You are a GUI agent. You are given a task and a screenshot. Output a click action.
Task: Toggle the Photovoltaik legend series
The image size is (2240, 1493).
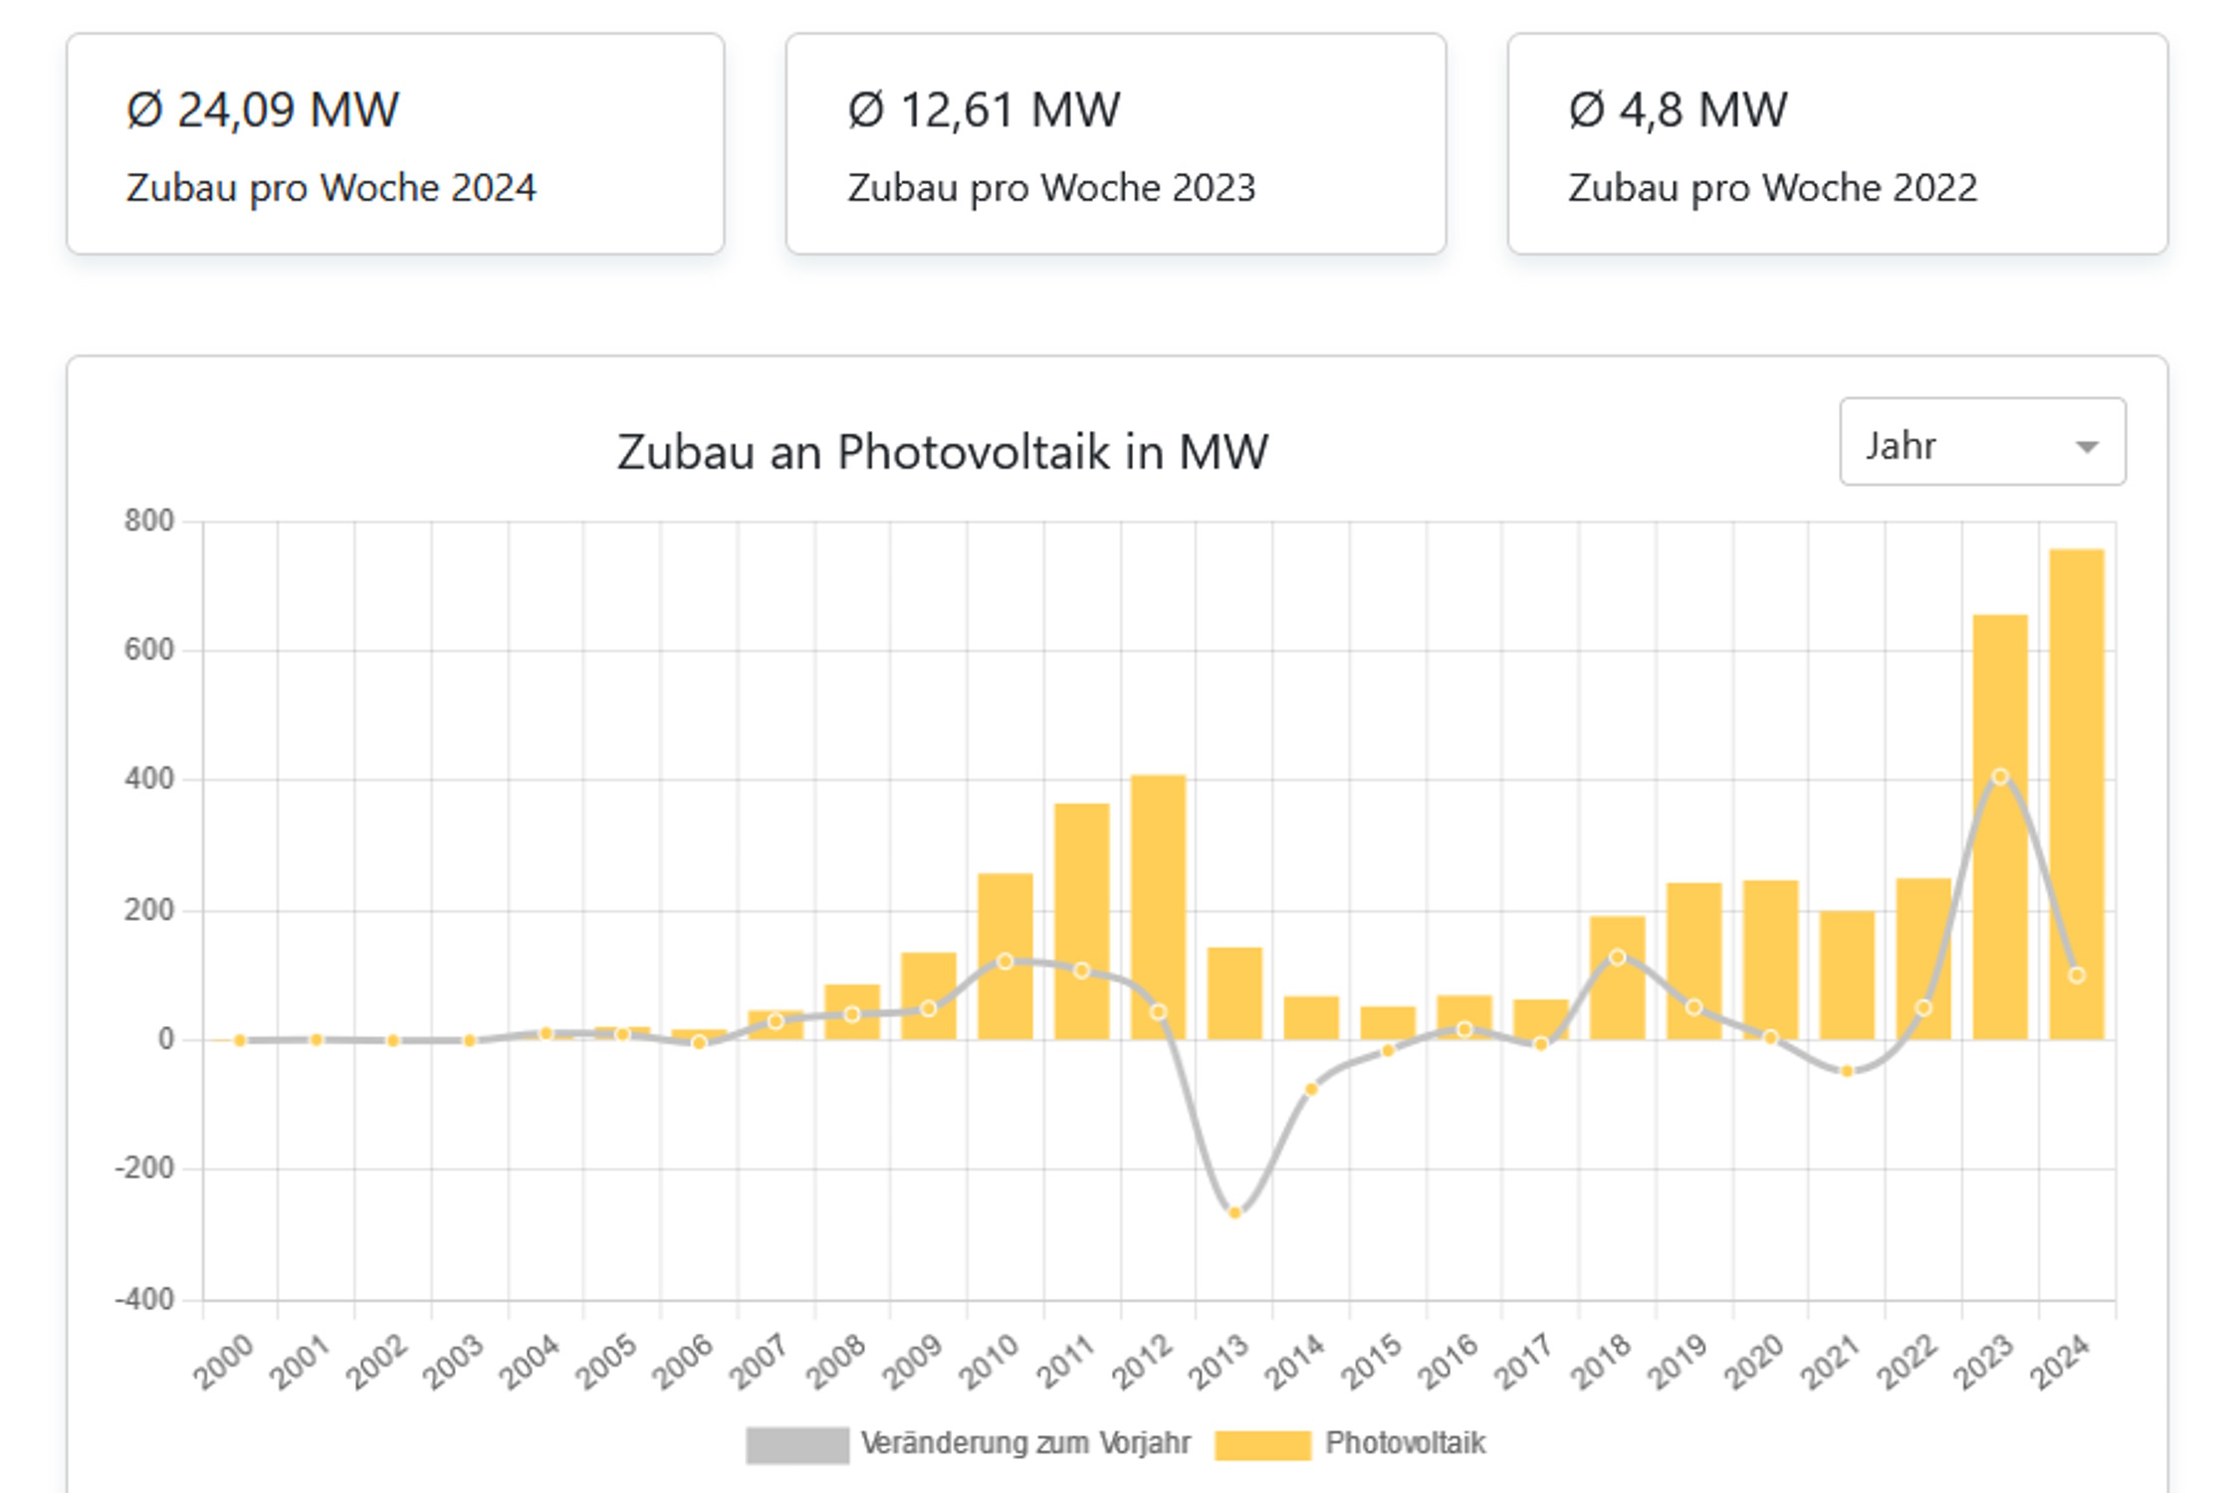[1404, 1443]
